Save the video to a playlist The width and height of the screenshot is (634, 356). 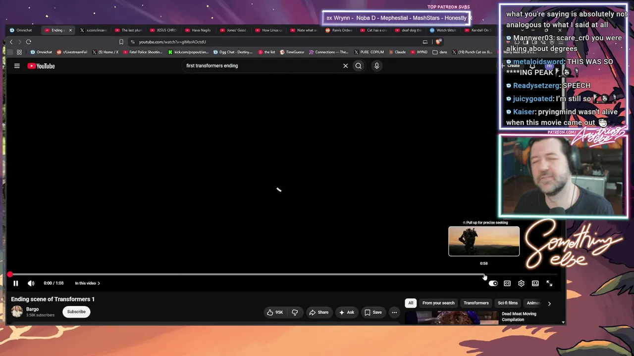click(x=373, y=312)
